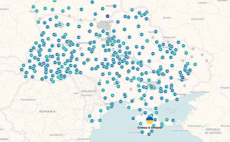Image resolution: width=230 pixels, height=142 pixels.
Task: Click the 140 marker east of Belgorod label
Action: 178,42
